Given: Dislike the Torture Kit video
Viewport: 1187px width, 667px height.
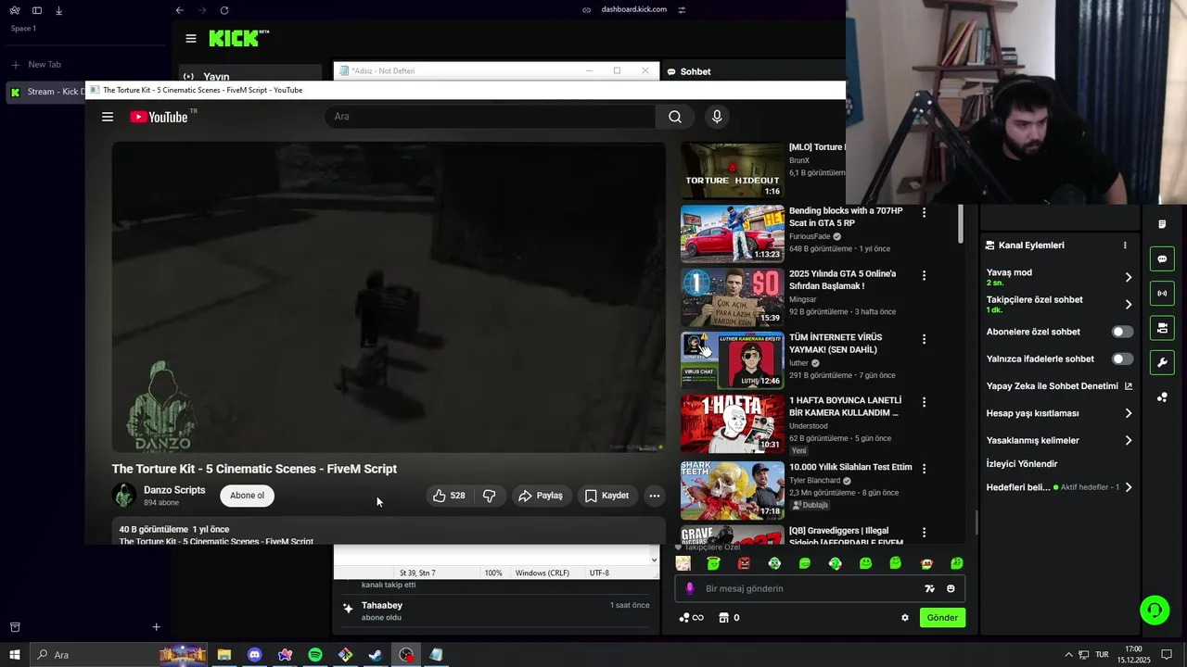Looking at the screenshot, I should click(x=489, y=496).
